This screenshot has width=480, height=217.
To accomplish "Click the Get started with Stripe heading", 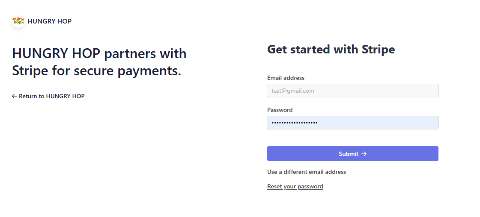I will [x=331, y=50].
